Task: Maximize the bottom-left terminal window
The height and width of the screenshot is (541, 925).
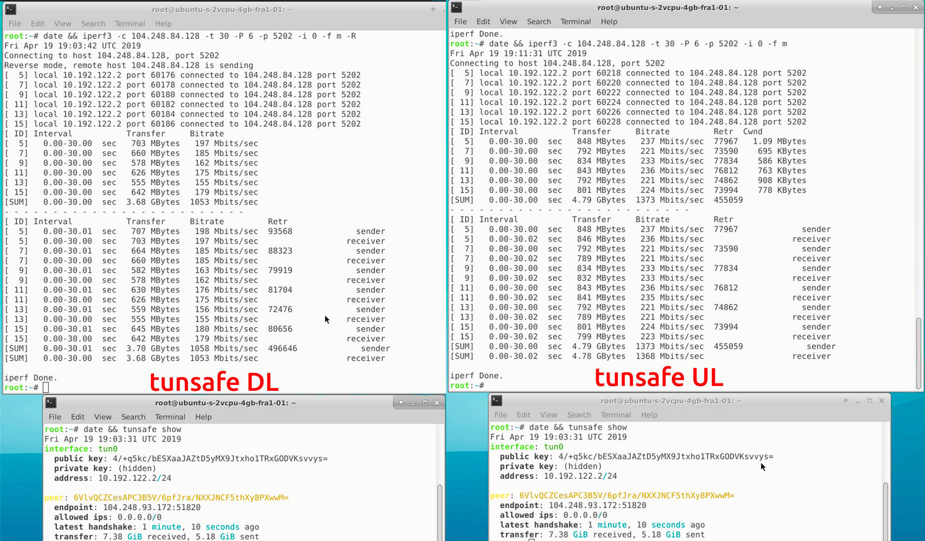Action: click(425, 403)
